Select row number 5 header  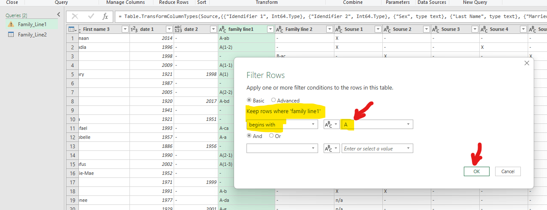pyautogui.click(x=72, y=74)
